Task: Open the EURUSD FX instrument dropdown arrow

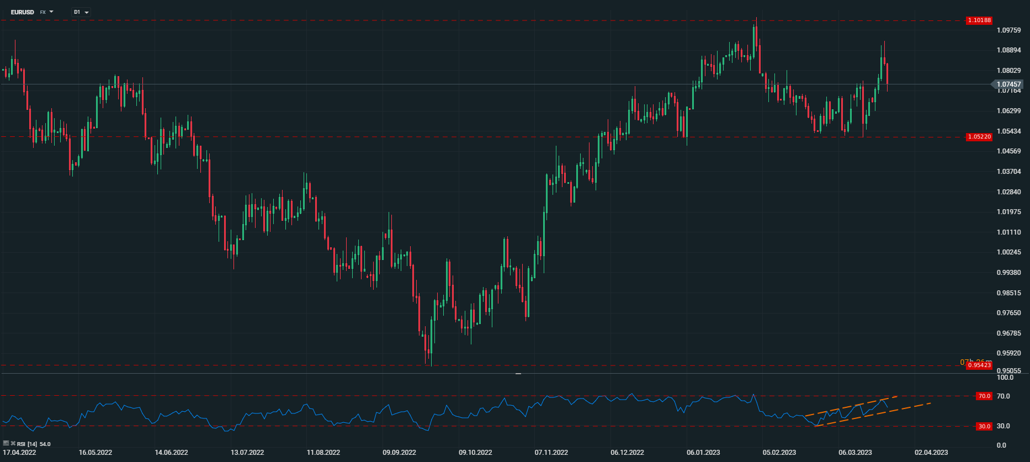Action: (51, 12)
